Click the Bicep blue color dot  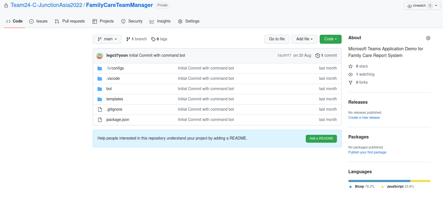351,187
